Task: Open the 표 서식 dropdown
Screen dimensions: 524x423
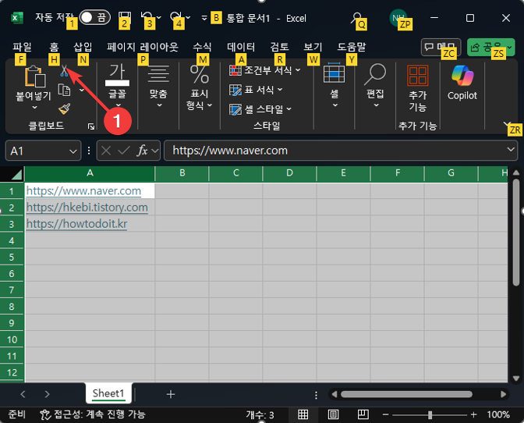Action: click(256, 90)
